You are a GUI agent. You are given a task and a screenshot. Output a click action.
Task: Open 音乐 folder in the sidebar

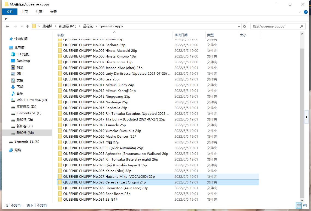point(17,94)
